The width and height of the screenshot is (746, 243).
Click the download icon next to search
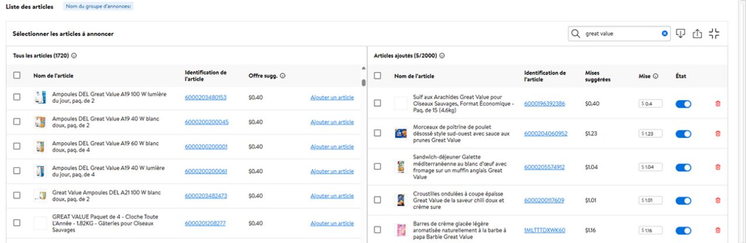(680, 34)
